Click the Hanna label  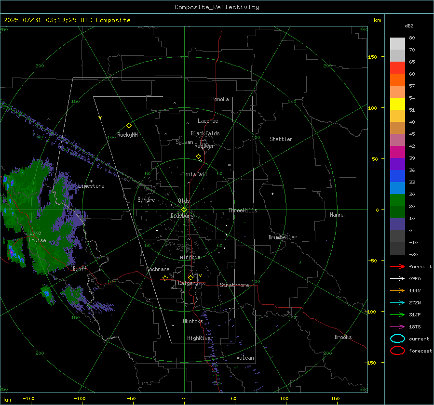337,215
